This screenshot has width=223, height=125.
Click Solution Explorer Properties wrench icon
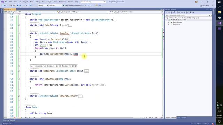pos(190,12)
